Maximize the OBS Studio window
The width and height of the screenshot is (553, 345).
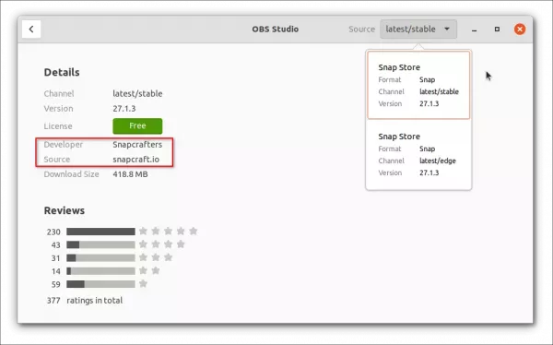[x=497, y=29]
